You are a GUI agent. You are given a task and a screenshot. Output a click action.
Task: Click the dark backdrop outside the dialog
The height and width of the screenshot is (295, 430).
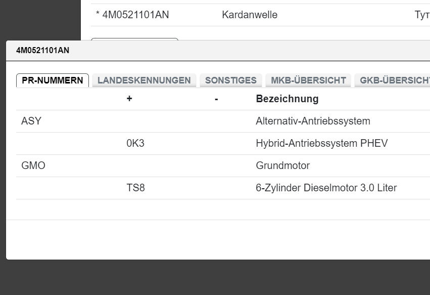click(40, 20)
